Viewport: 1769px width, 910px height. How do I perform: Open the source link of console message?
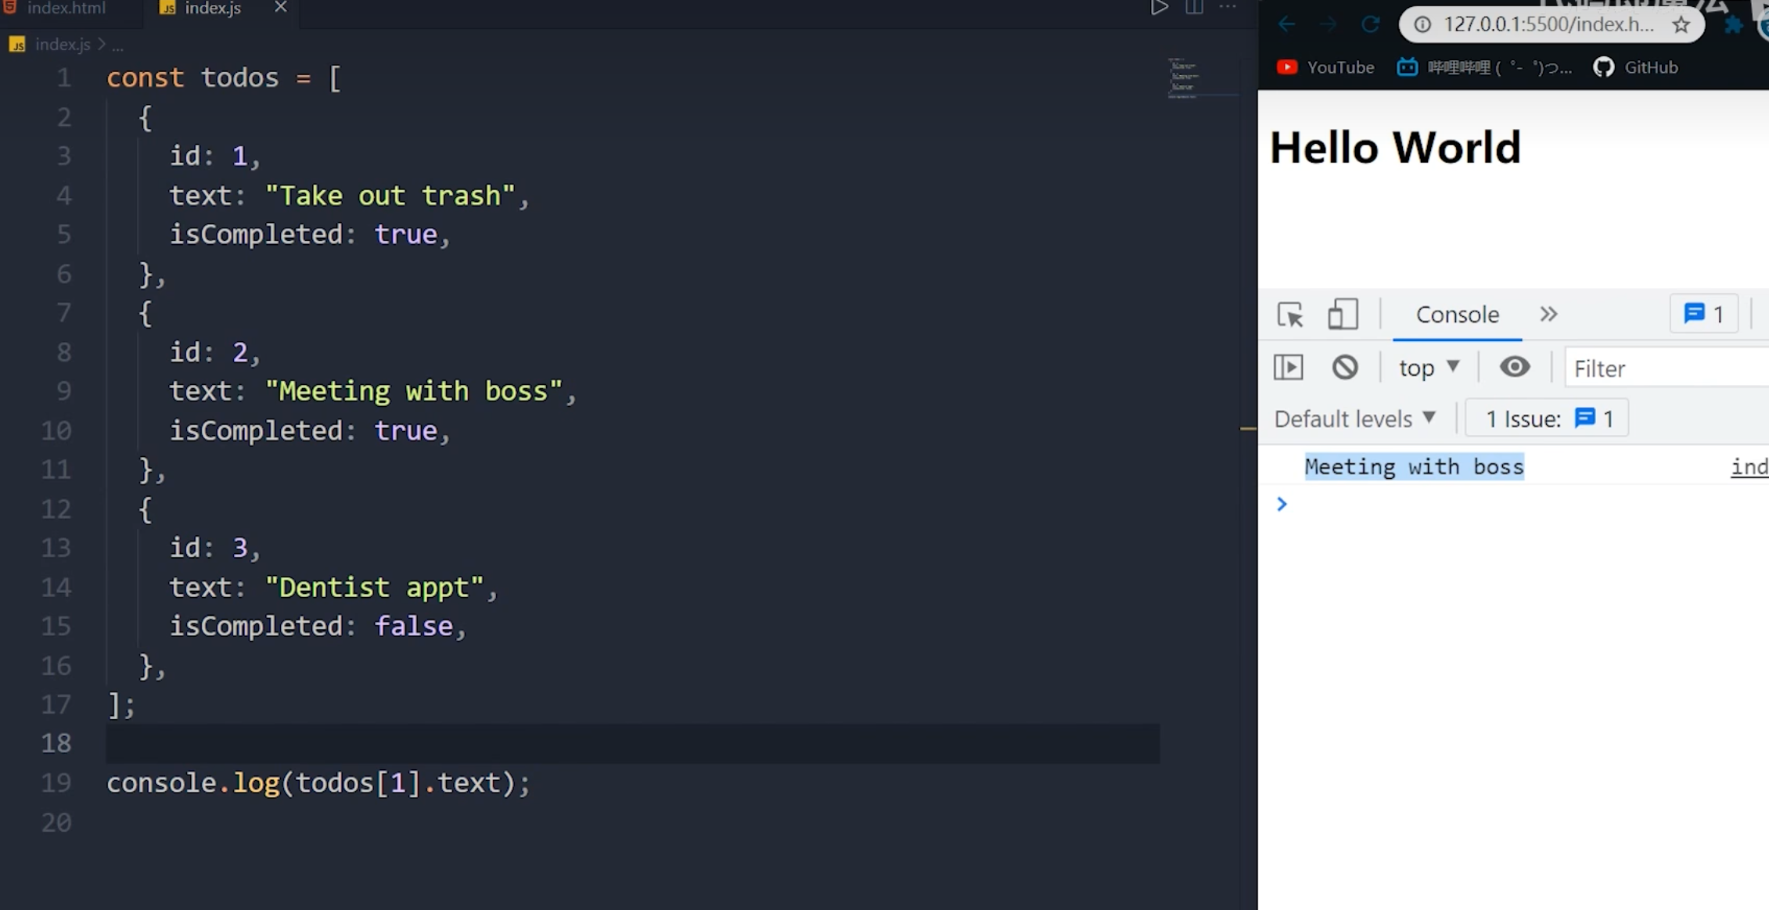[x=1749, y=467]
